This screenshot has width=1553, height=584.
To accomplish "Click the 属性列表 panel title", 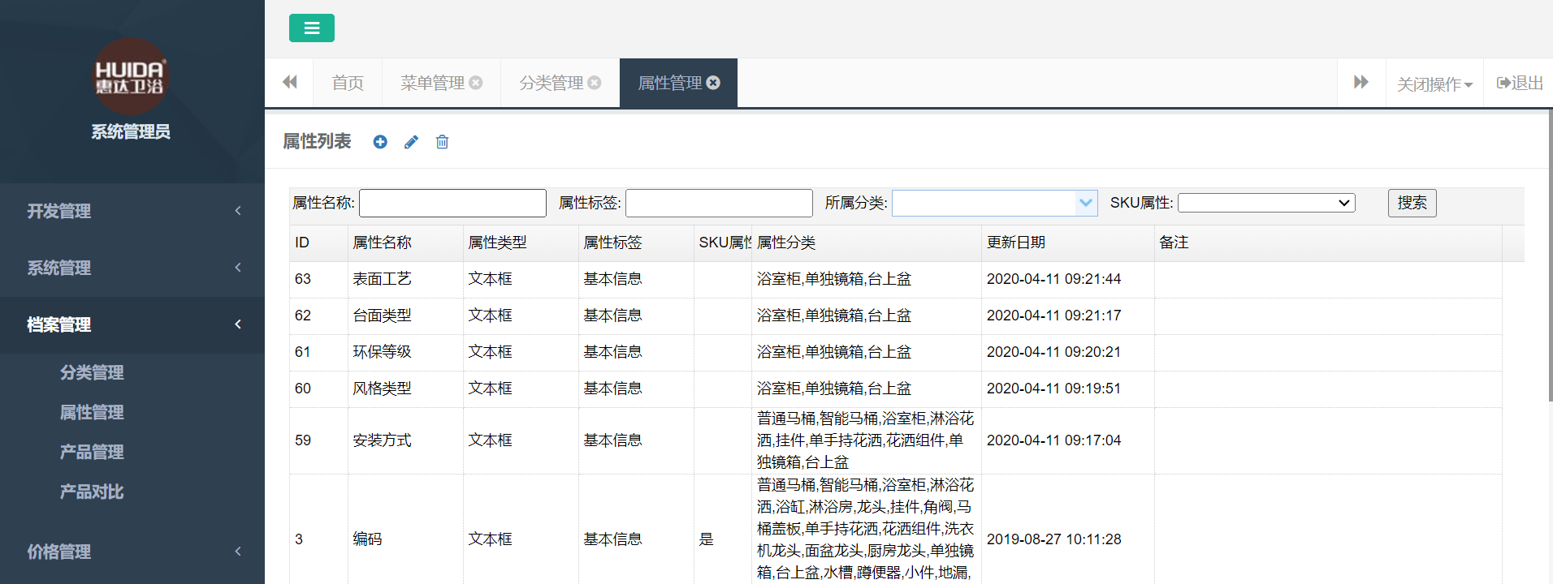I will click(x=317, y=142).
